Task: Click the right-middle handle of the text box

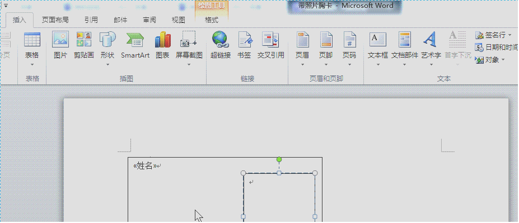Action: 315,217
